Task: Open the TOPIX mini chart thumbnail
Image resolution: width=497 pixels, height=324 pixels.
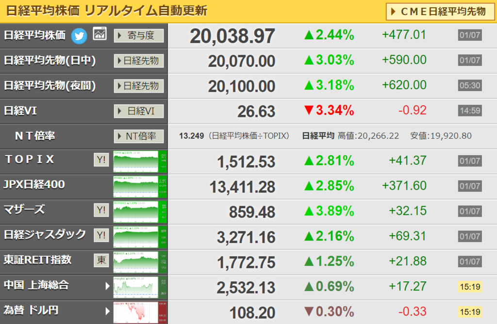Action: (140, 162)
